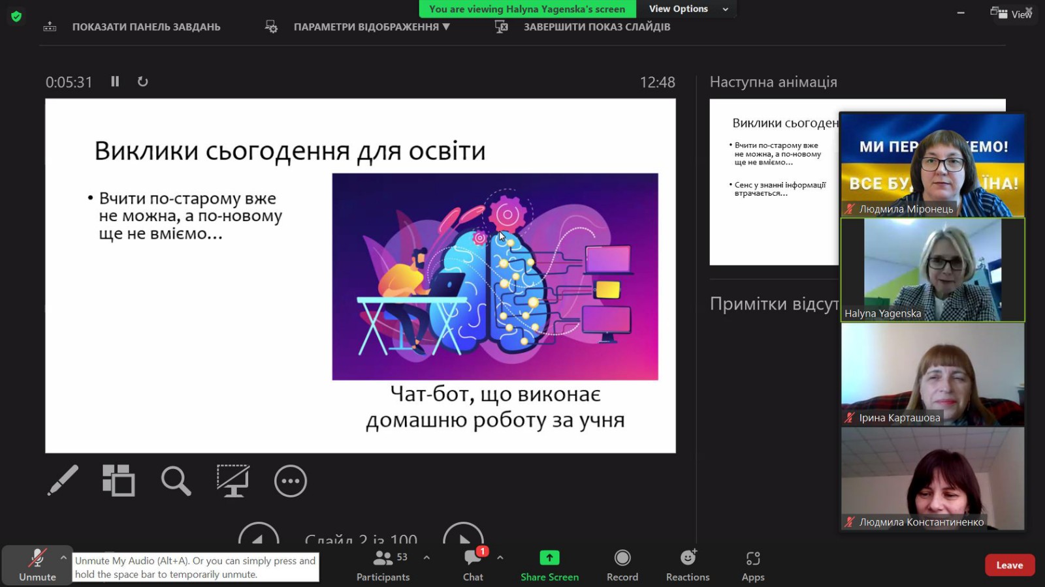Image resolution: width=1045 pixels, height=587 pixels.
Task: Open the Chat panel
Action: click(x=473, y=565)
